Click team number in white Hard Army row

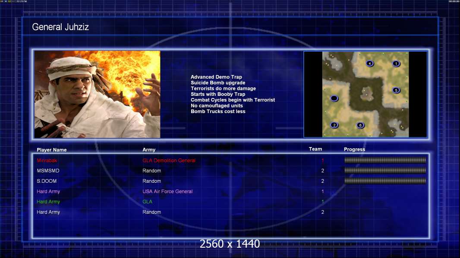323,212
